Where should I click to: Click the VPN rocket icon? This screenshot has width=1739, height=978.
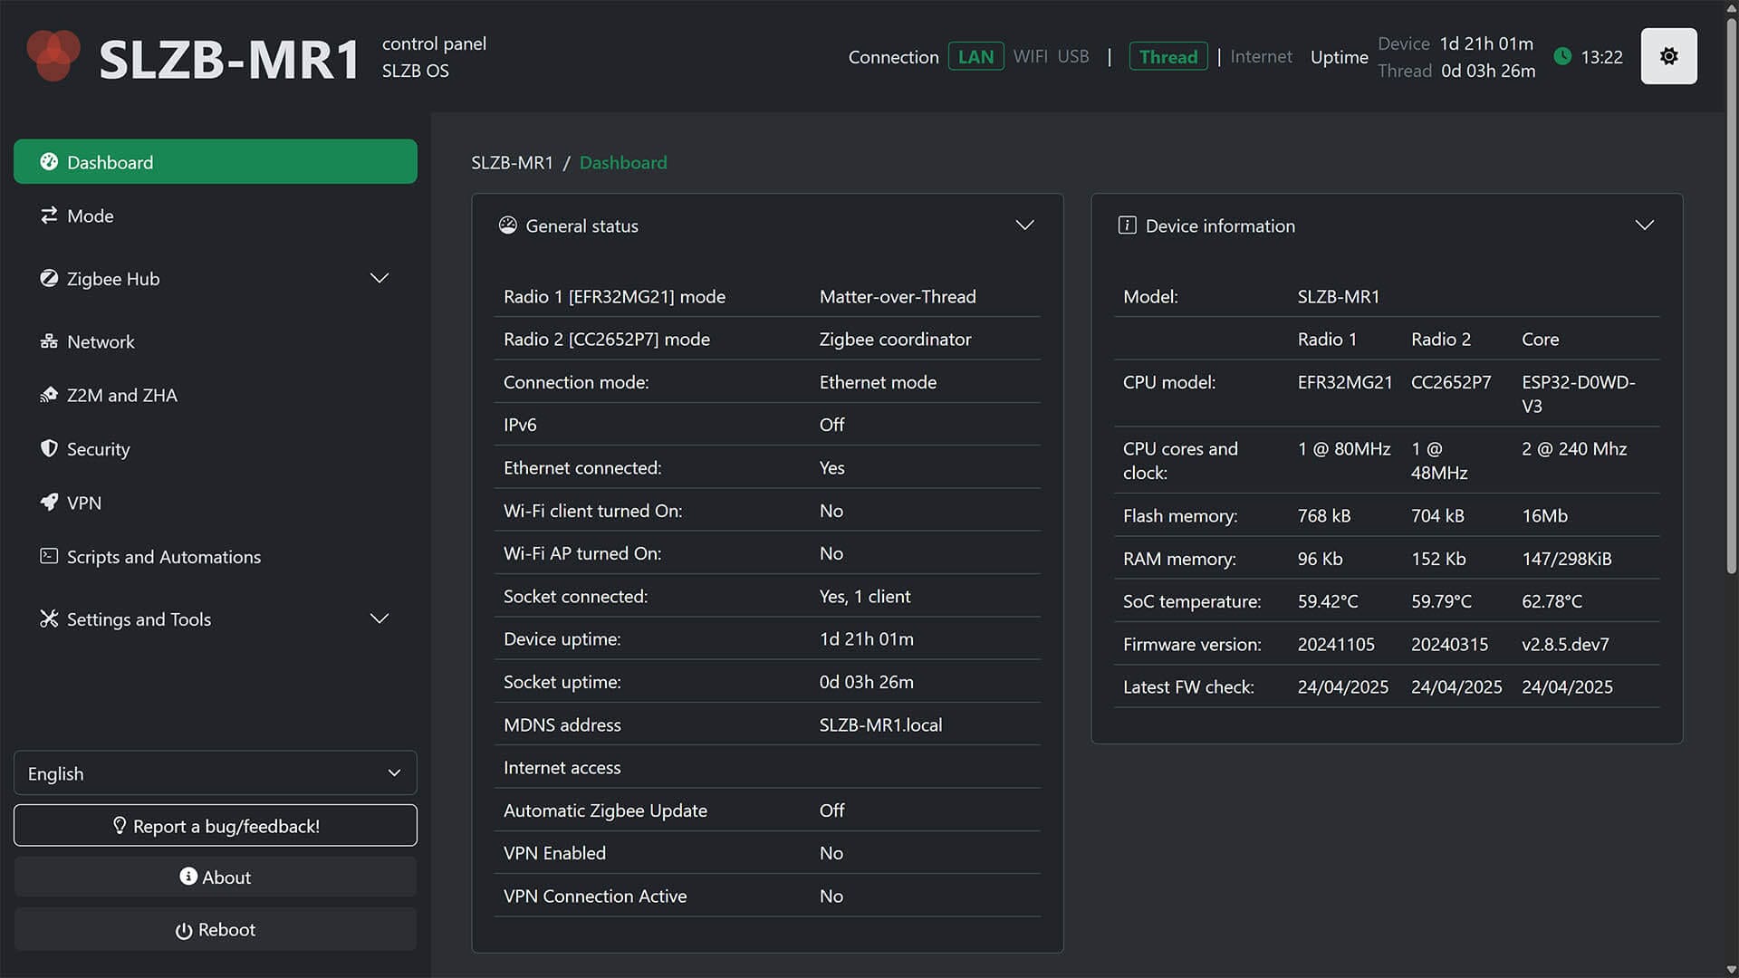(49, 503)
